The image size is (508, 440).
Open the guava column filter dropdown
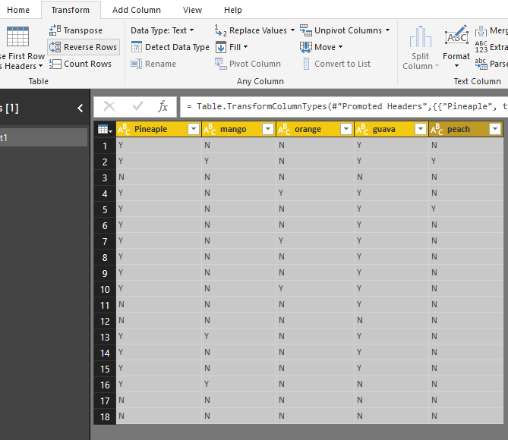pos(421,129)
